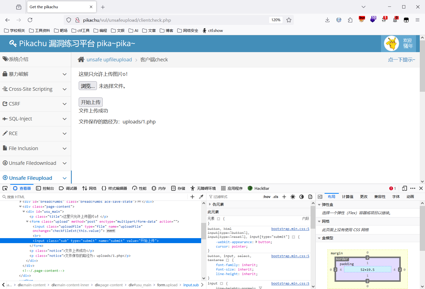
Task: Click the error count indicator
Action: [393, 188]
